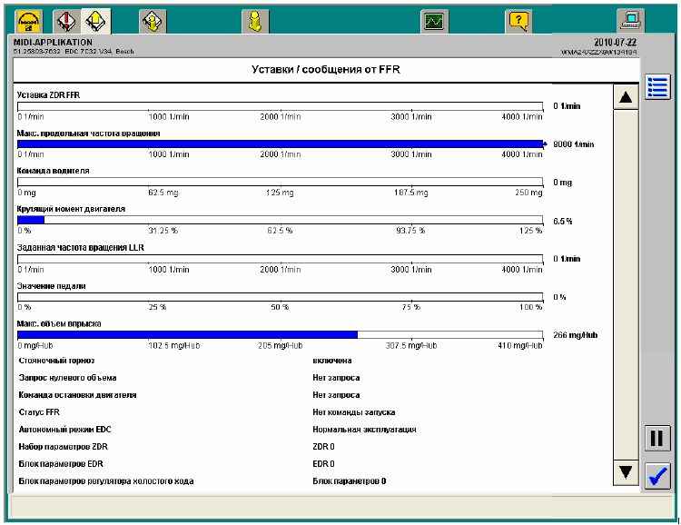The height and width of the screenshot is (525, 681).
Task: Click the Макс. объем впрыска bar
Action: [281, 335]
